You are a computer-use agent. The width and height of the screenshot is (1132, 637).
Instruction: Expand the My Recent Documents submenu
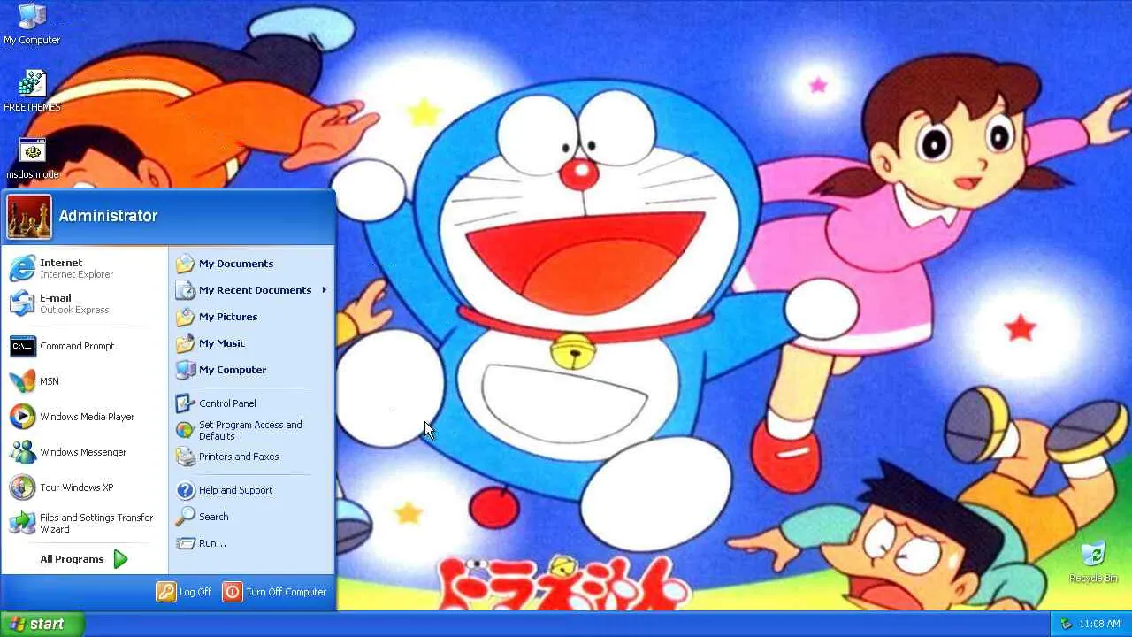pyautogui.click(x=251, y=290)
